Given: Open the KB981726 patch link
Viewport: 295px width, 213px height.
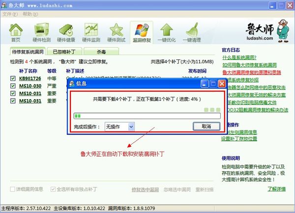Looking at the screenshot, I should coord(30,79).
